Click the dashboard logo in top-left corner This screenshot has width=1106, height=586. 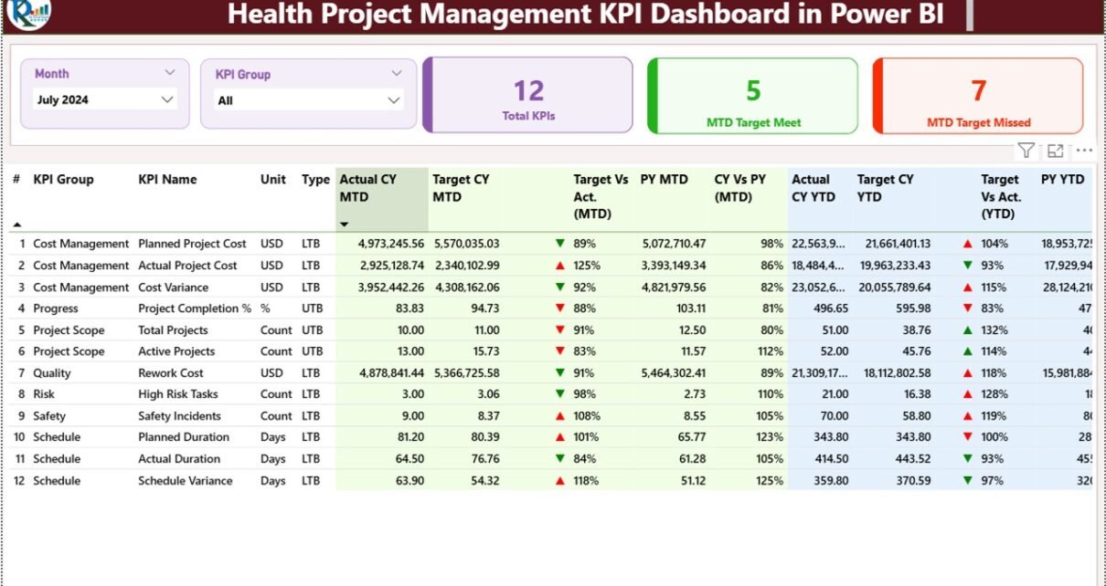tap(28, 13)
